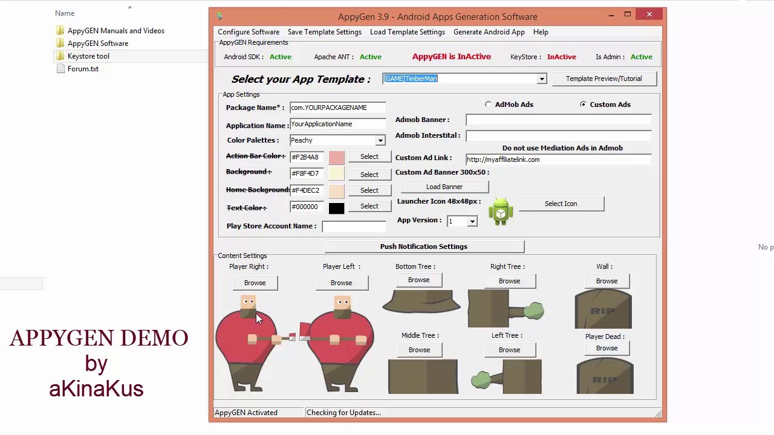
Task: Browse for Player Right image
Action: [x=255, y=283]
